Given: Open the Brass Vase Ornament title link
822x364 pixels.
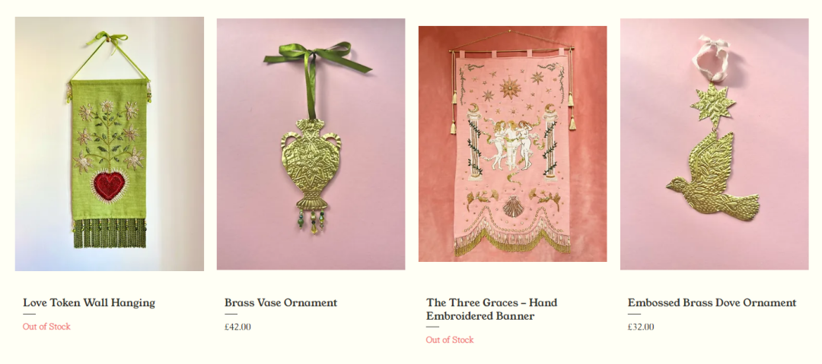Looking at the screenshot, I should pyautogui.click(x=281, y=302).
